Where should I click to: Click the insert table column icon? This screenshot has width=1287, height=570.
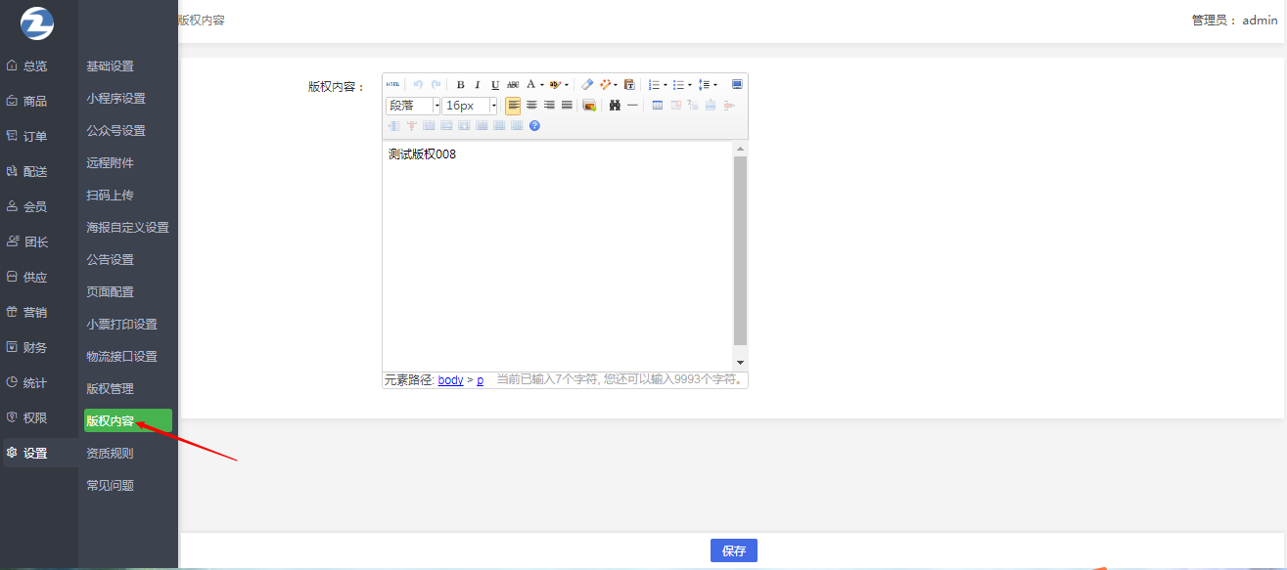pyautogui.click(x=394, y=125)
